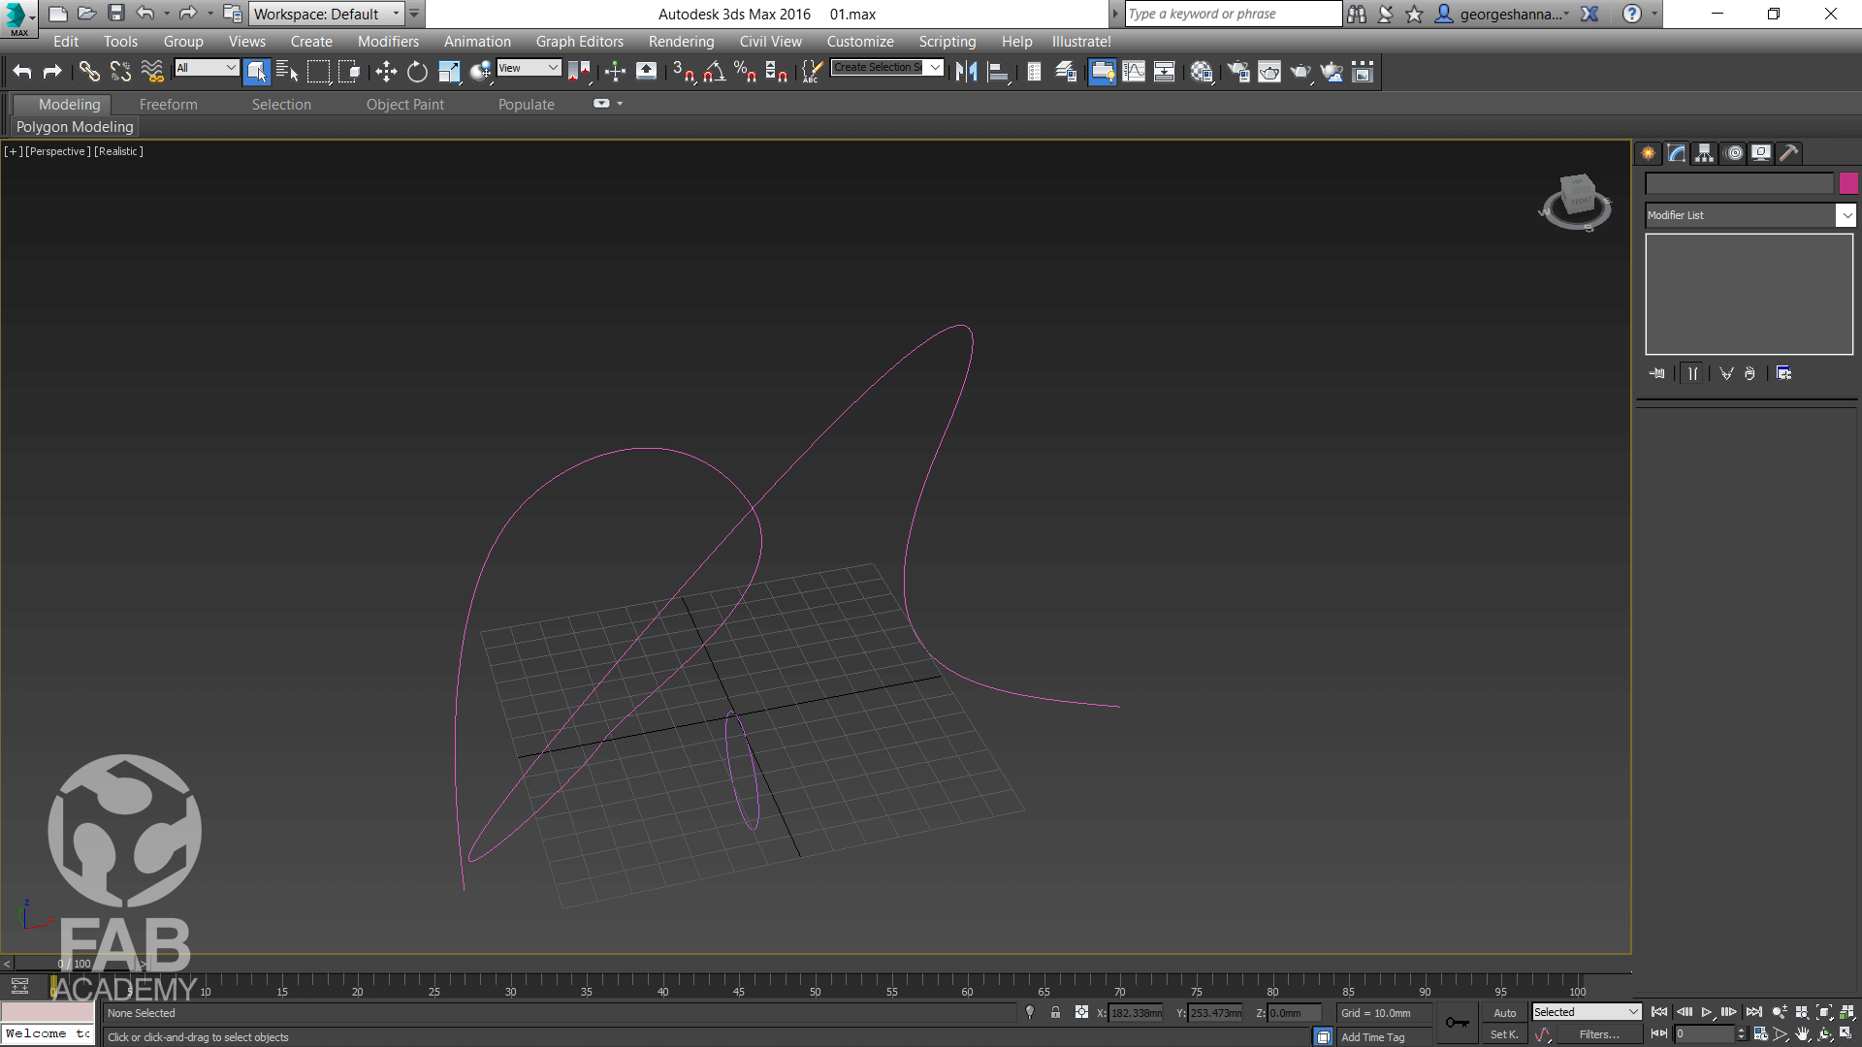Open the Rendering menu
This screenshot has width=1862, height=1047.
(681, 42)
